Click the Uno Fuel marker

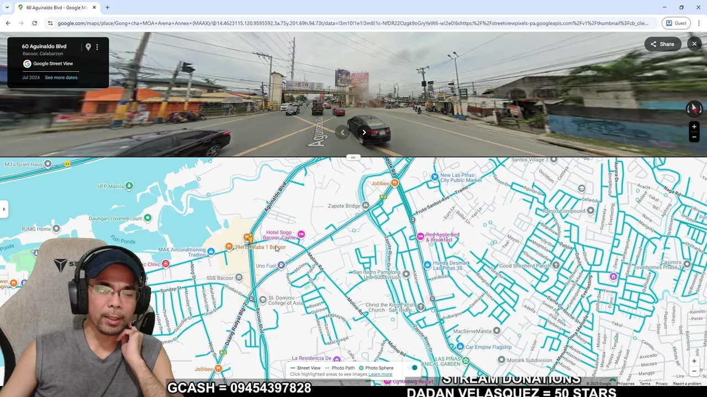tap(281, 265)
